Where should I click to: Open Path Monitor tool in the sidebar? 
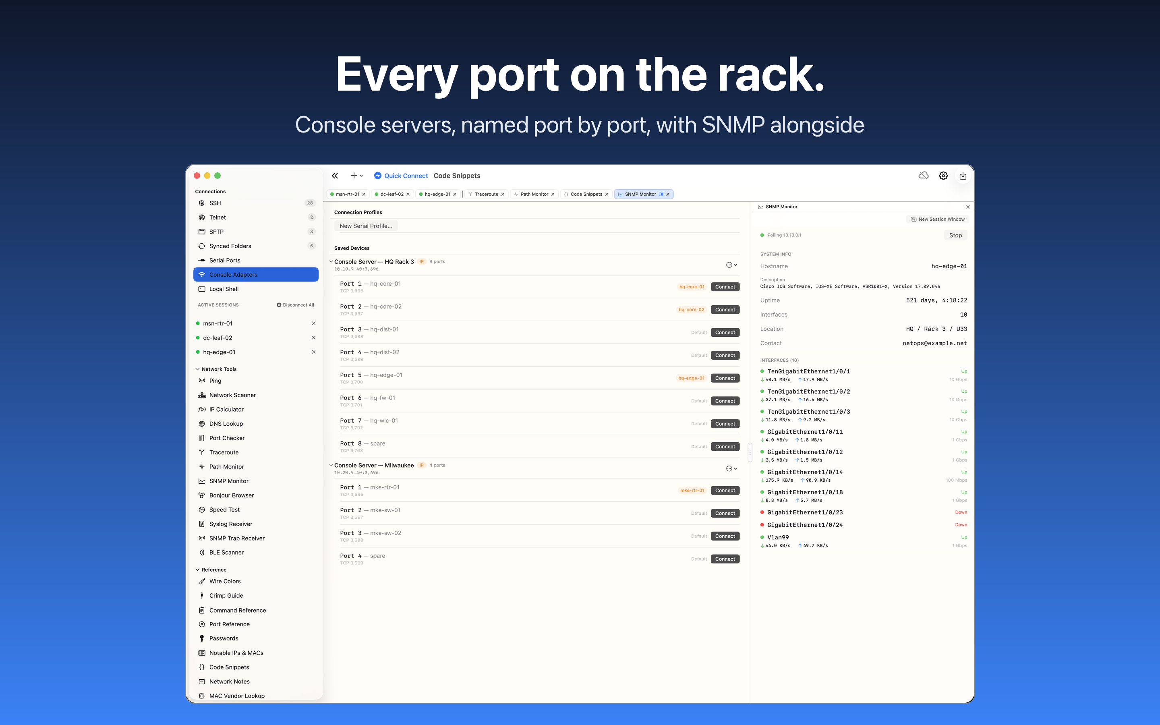pyautogui.click(x=256, y=466)
